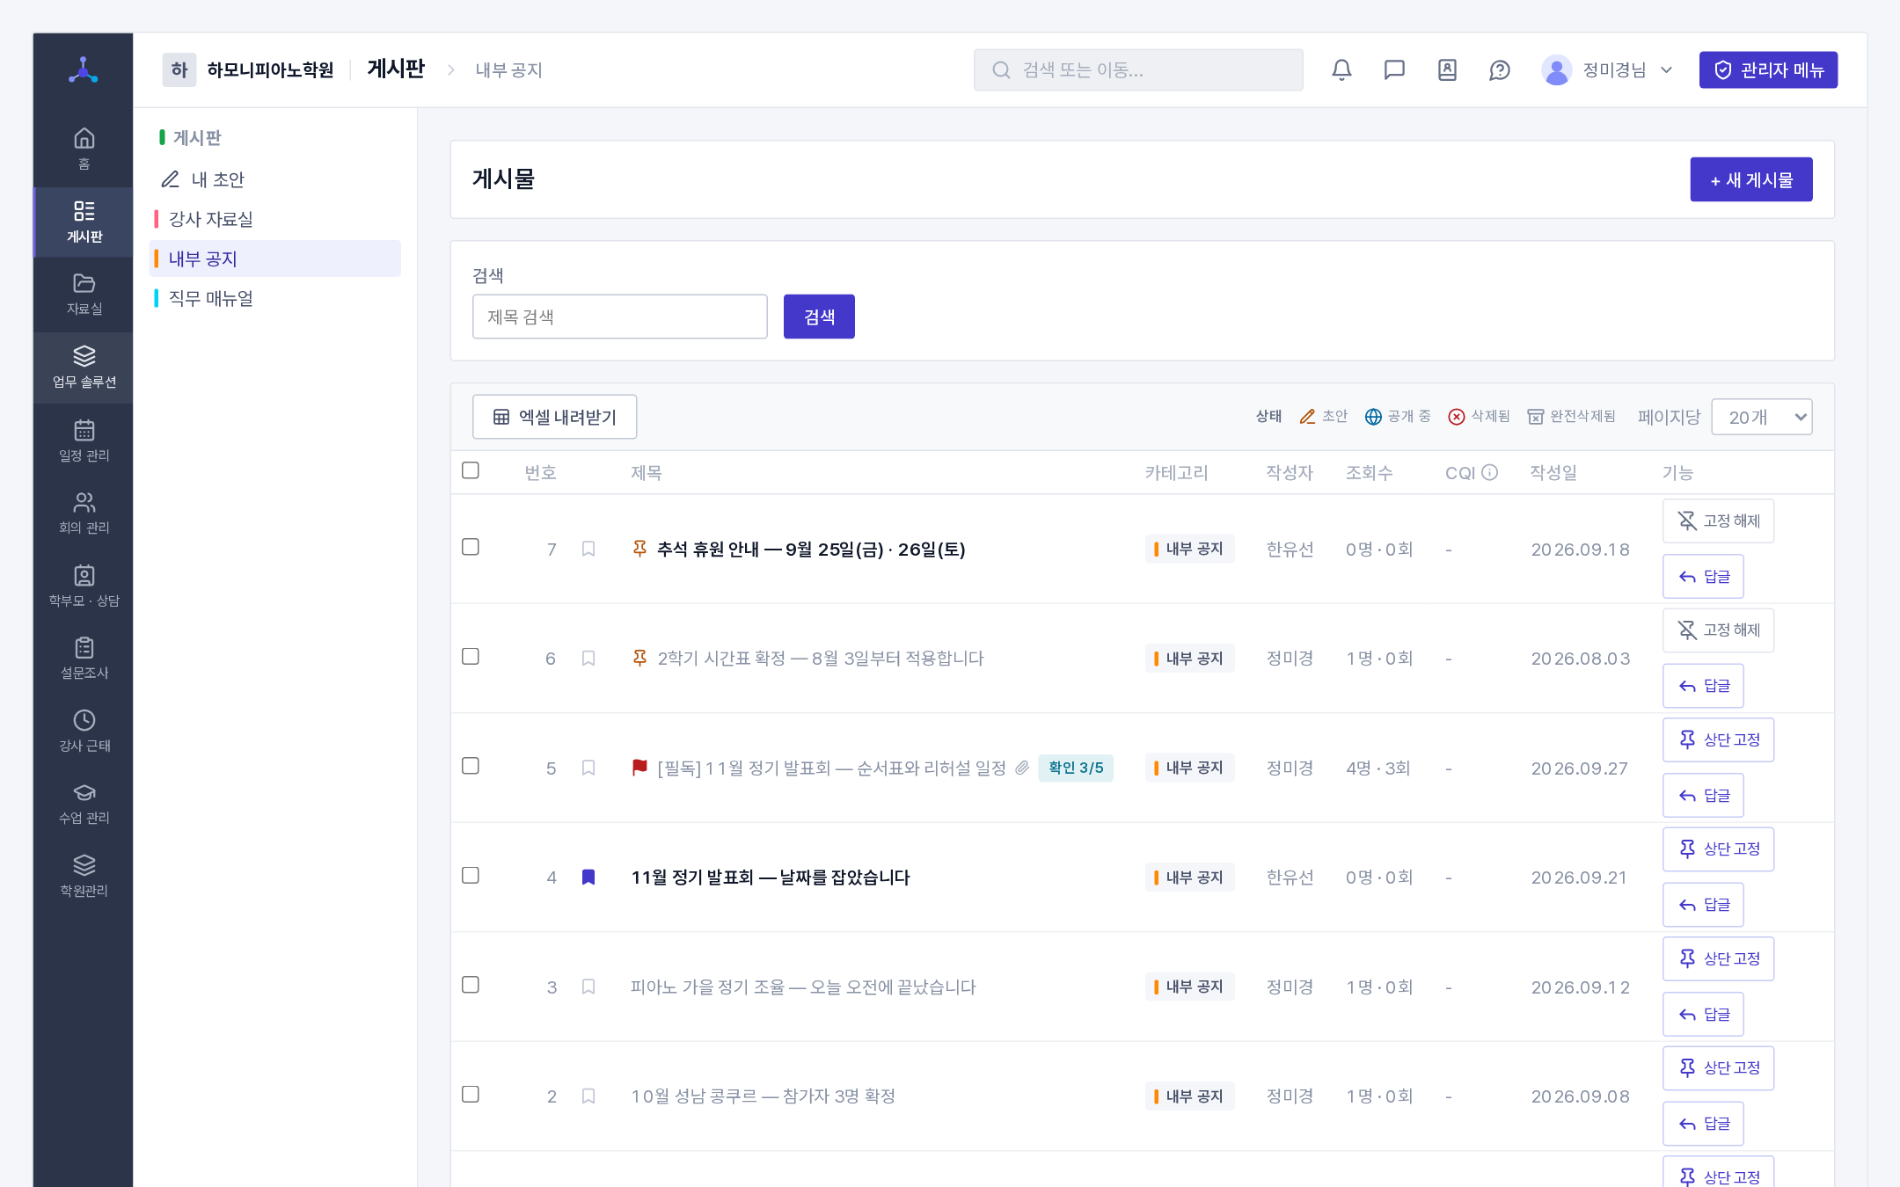This screenshot has width=1900, height=1187.
Task: Expand the 정미경님 user menu
Action: 1606,70
